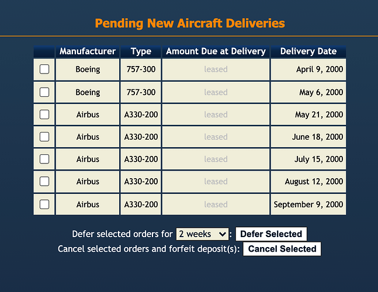Click Airbus manufacturer in the August 12 row
The width and height of the screenshot is (378, 292).
tap(88, 182)
